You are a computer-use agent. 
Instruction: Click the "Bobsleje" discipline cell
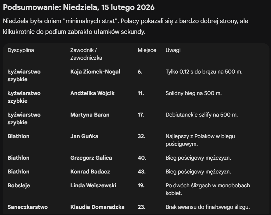[19, 185]
